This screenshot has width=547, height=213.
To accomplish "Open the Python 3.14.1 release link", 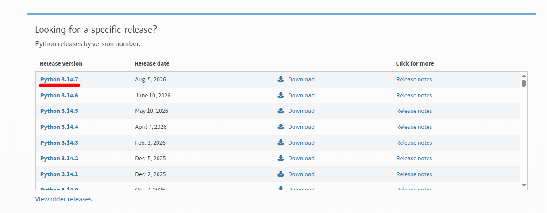I will coord(59,174).
